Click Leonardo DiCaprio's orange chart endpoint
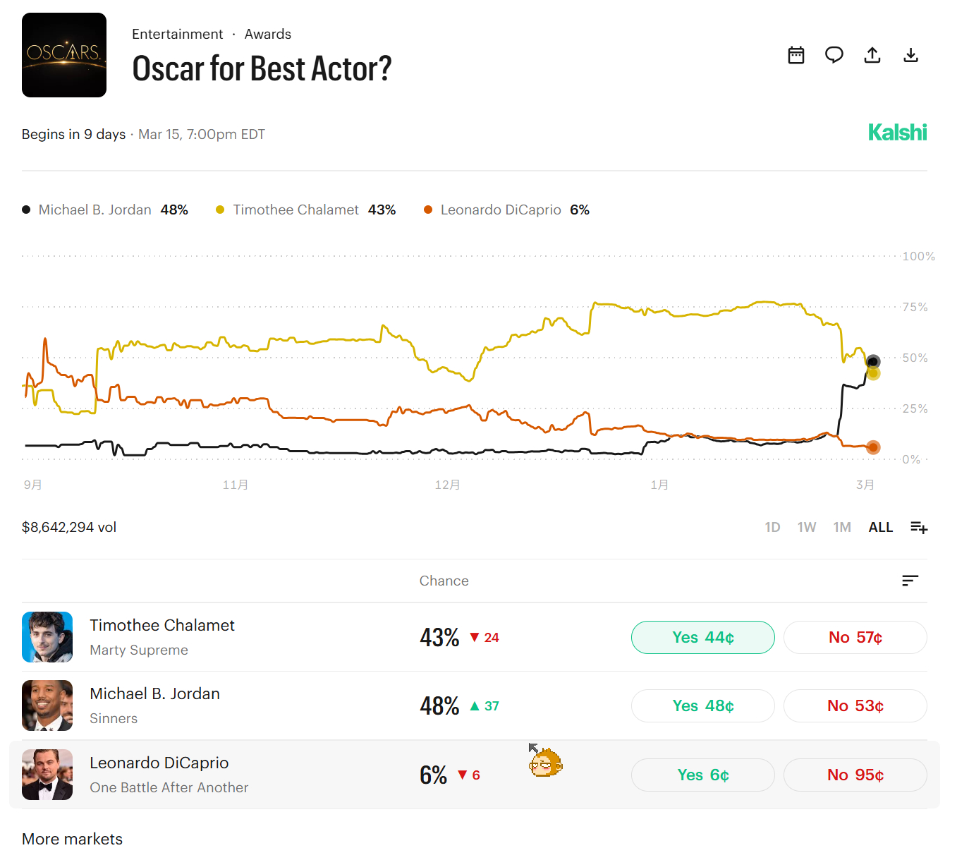The height and width of the screenshot is (848, 969). [x=873, y=447]
